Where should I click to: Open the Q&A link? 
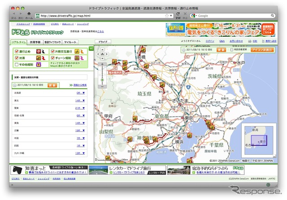[222, 41]
